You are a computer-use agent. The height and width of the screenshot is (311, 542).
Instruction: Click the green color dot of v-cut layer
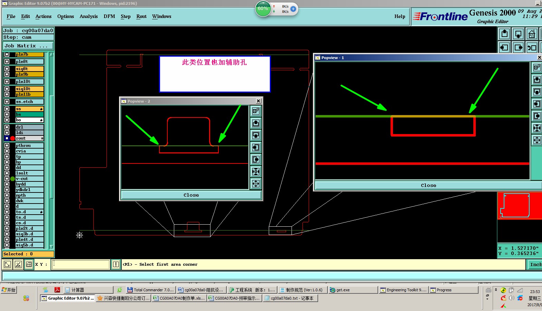pos(12,179)
